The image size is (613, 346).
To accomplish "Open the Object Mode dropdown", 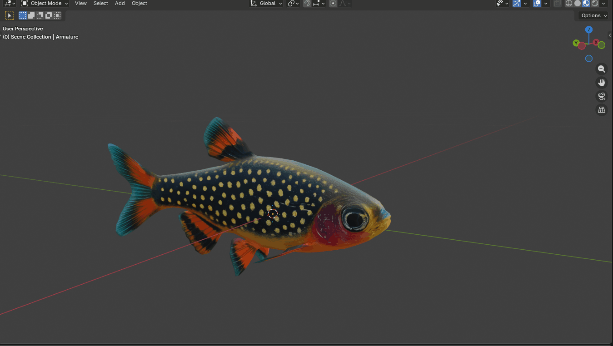I will tap(45, 3).
